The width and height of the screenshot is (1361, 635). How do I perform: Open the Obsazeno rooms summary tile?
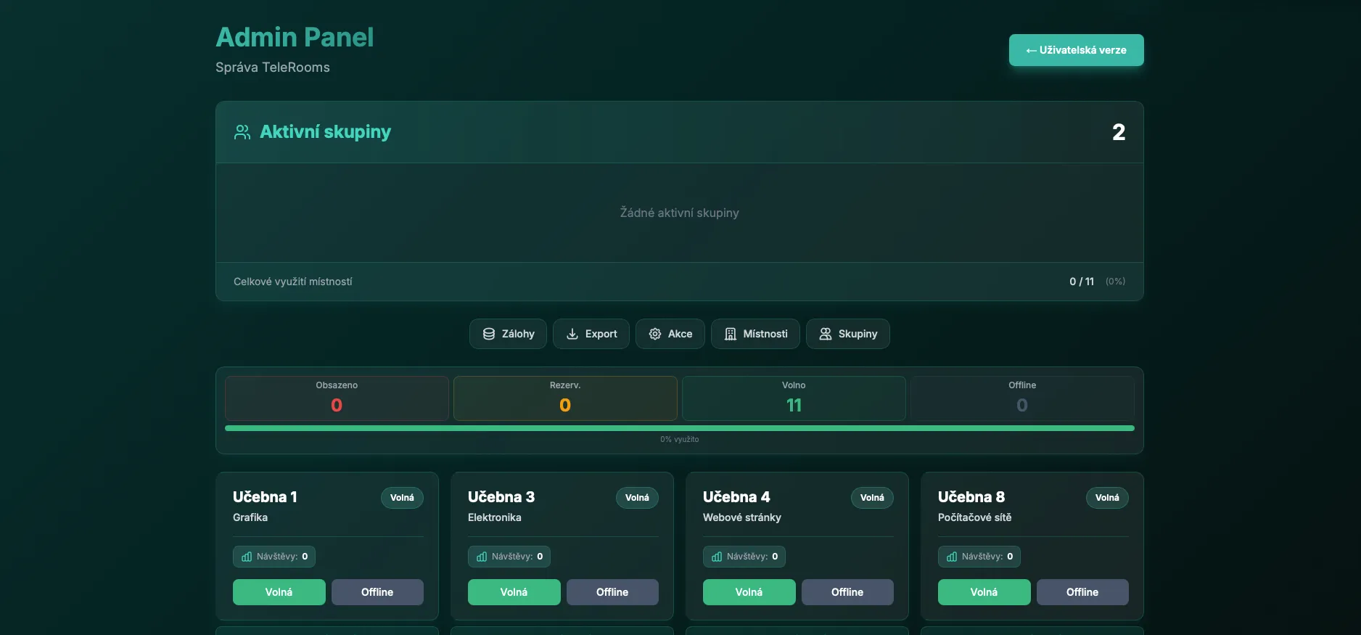[x=337, y=398]
